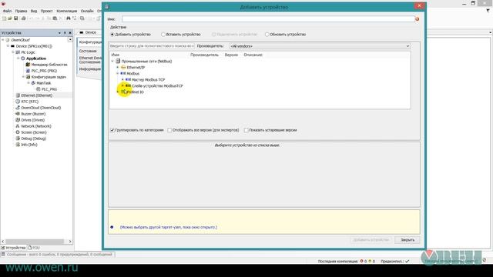This screenshot has height=277, width=493.
Task: Click the OwenCloud (OwenCloud) node icon
Action: [18, 108]
